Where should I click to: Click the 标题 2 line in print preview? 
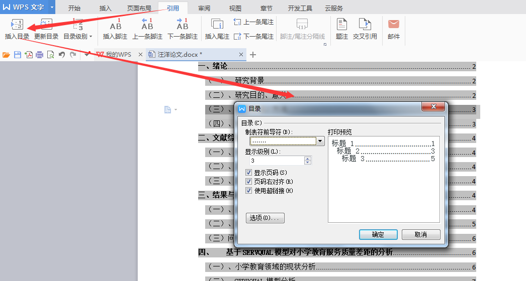pos(386,151)
